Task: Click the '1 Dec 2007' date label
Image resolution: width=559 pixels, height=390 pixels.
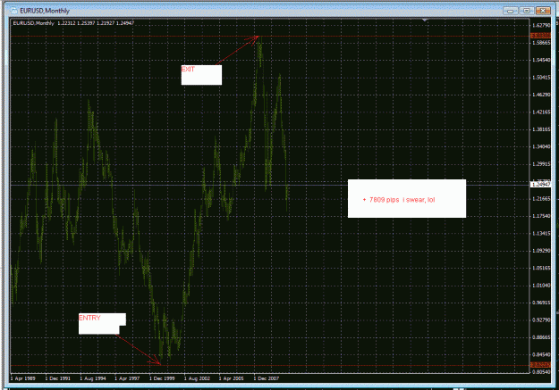Action: pyautogui.click(x=267, y=378)
